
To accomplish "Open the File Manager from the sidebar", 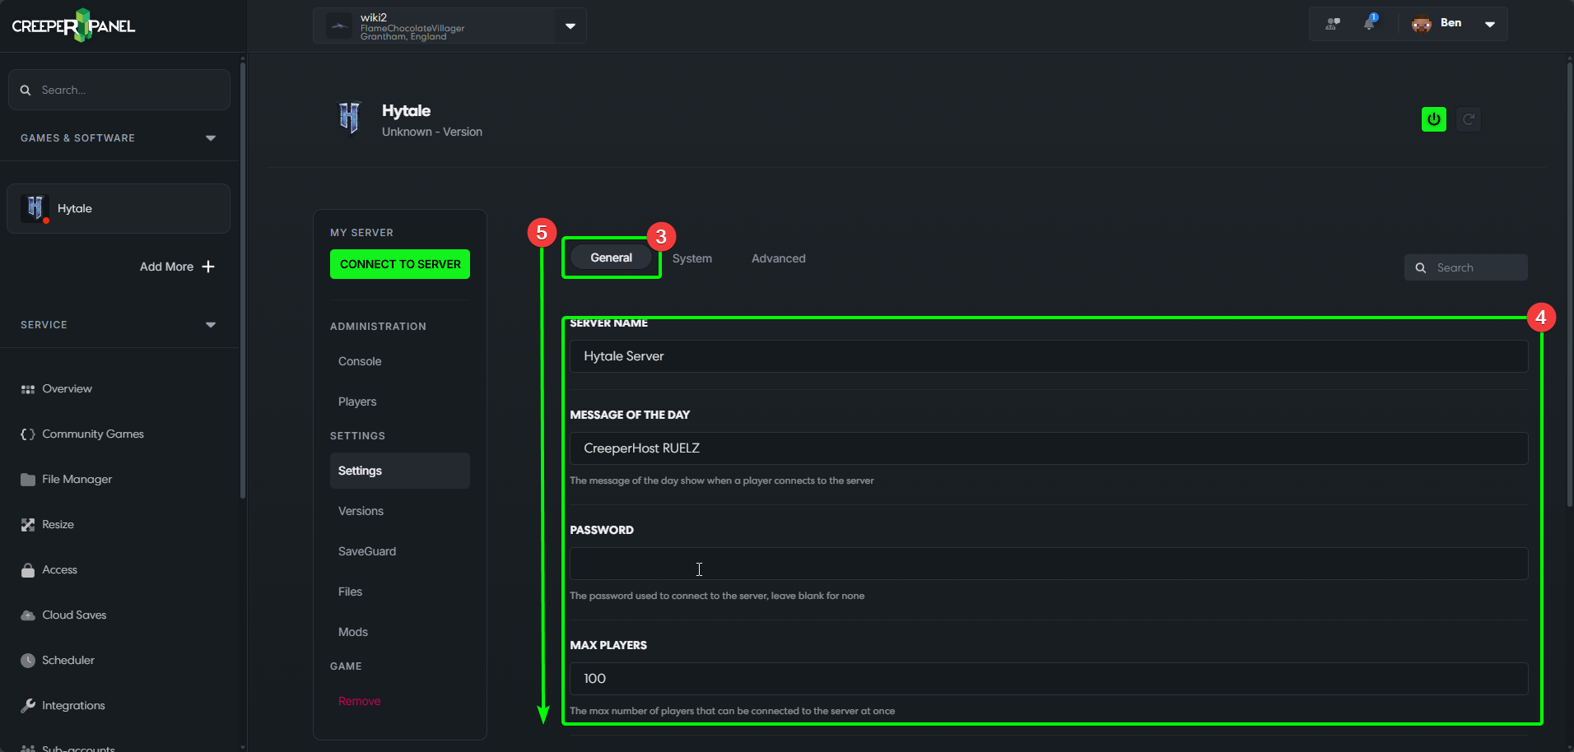I will pos(77,479).
